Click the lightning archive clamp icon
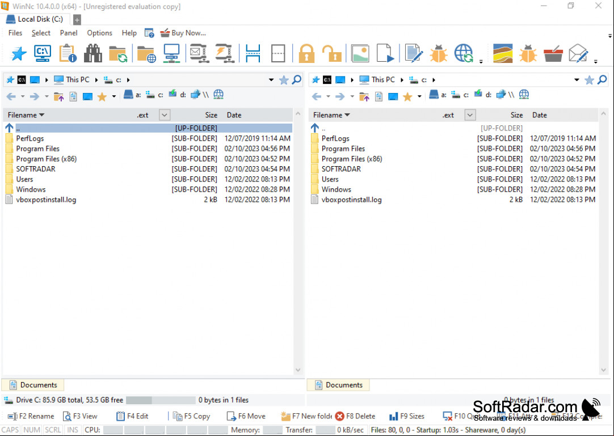 click(224, 53)
